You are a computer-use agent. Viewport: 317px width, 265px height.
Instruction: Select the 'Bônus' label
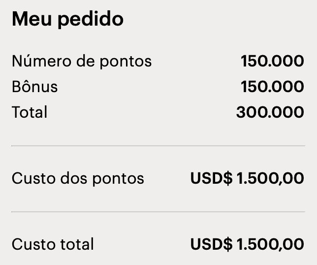pyautogui.click(x=35, y=86)
